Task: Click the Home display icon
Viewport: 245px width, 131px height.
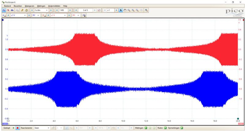Action: [x=26, y=10]
